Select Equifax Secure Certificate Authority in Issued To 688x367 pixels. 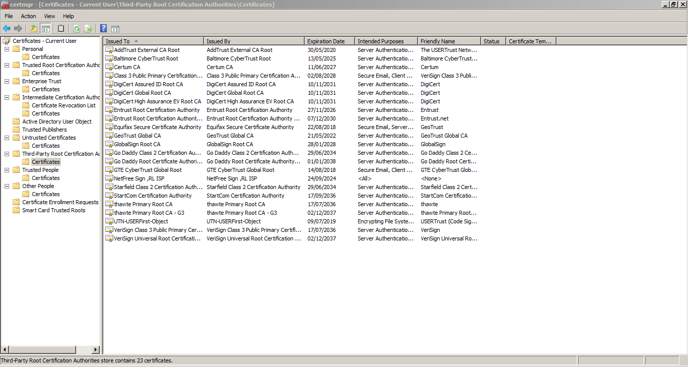[x=158, y=127]
